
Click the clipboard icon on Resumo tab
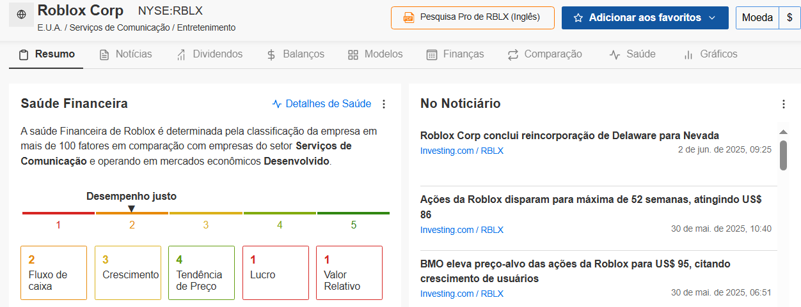click(x=24, y=55)
